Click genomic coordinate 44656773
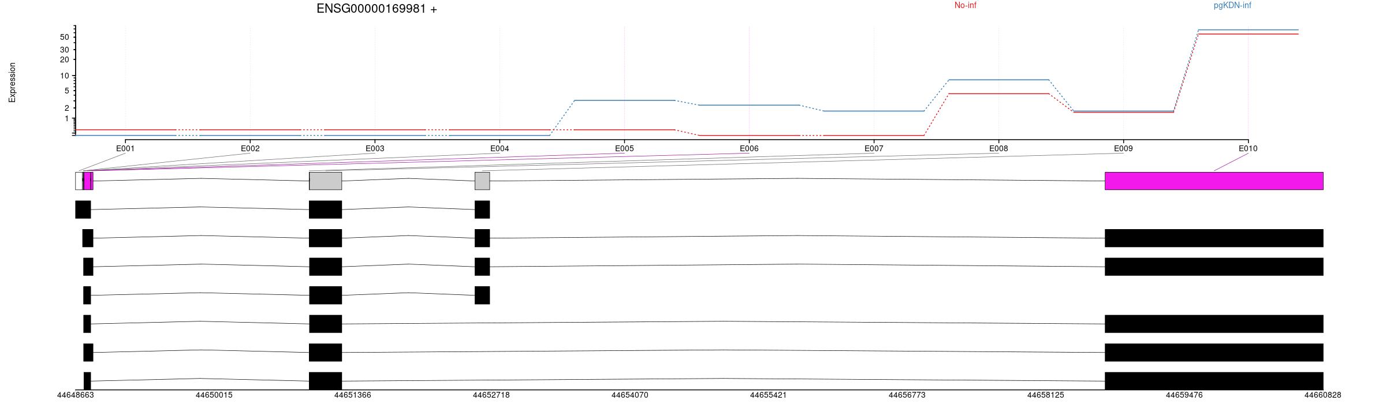 [907, 395]
